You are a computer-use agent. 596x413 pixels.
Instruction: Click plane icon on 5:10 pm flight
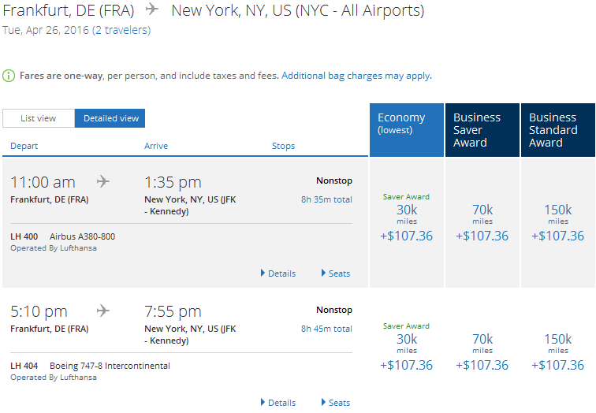click(103, 311)
